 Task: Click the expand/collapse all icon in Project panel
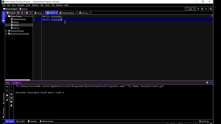click(22, 13)
